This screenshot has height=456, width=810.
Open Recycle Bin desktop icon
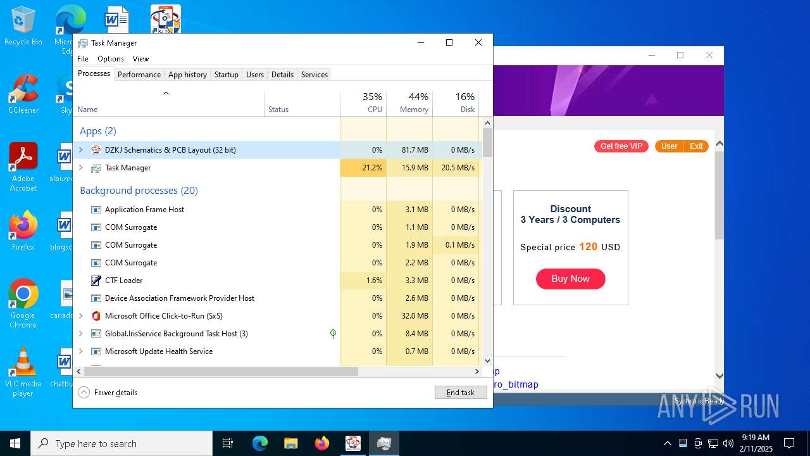click(x=23, y=27)
